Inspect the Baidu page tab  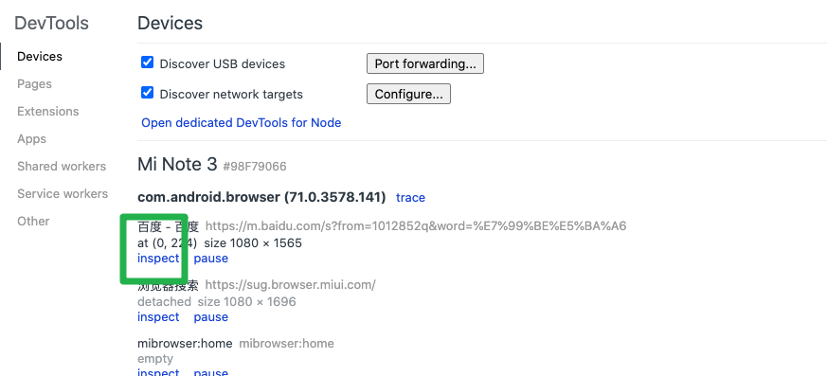point(158,259)
